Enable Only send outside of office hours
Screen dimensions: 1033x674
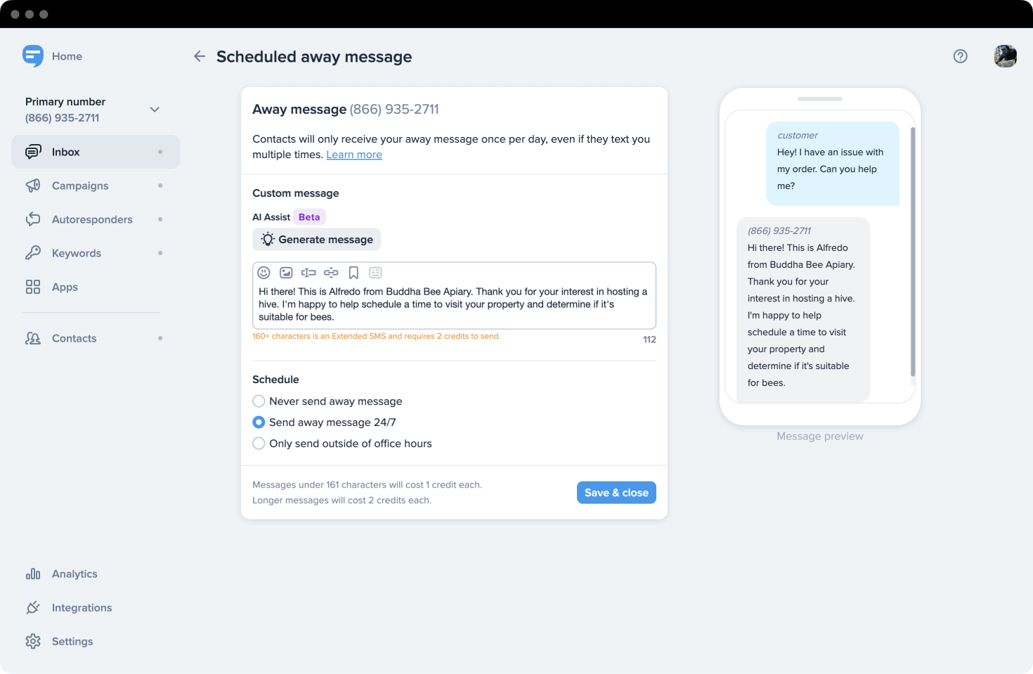coord(259,443)
